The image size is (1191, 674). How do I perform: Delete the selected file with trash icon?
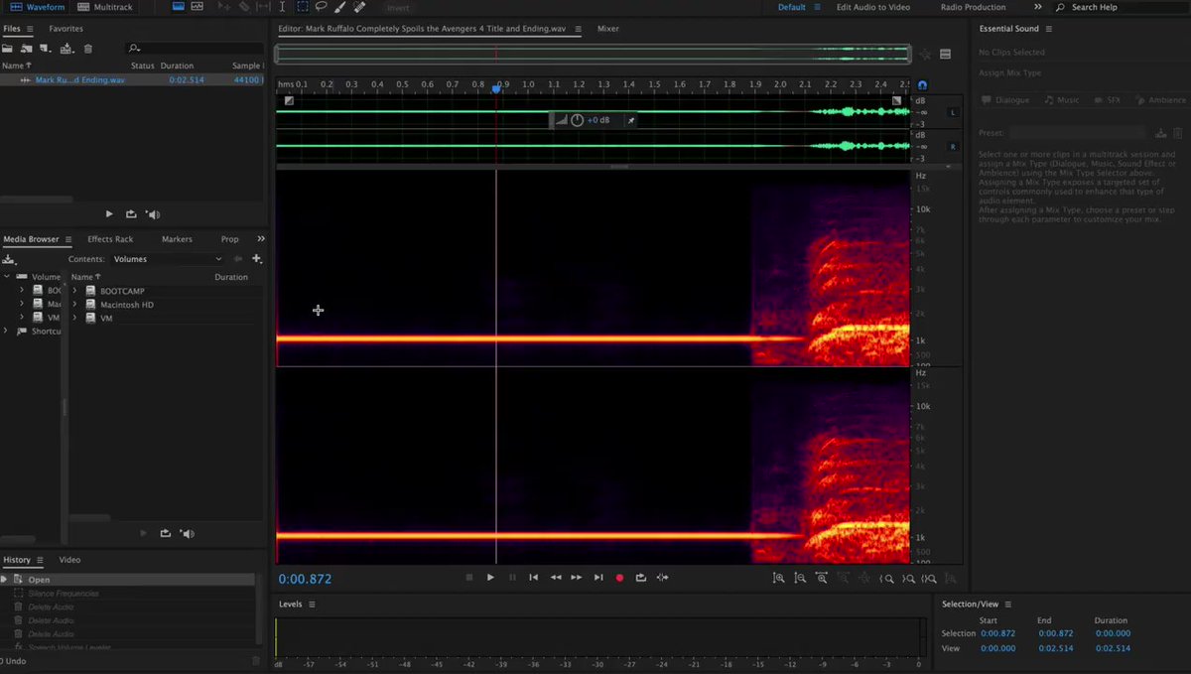coord(87,48)
